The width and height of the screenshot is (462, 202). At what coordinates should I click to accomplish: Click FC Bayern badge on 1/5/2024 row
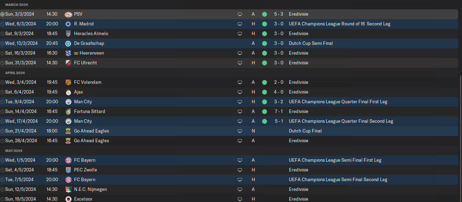[x=68, y=160]
